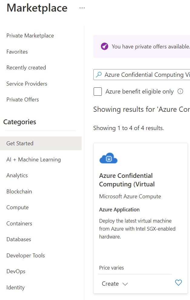Open the Favorites section
The image size is (190, 300).
coord(17,52)
